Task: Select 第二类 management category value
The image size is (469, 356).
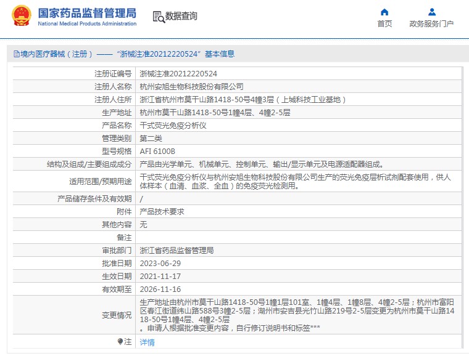Action: [151, 139]
